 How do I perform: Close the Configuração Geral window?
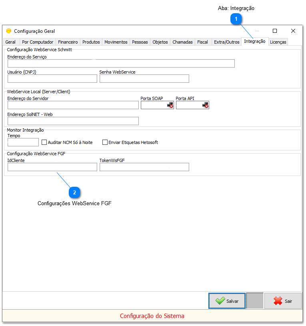(293, 31)
